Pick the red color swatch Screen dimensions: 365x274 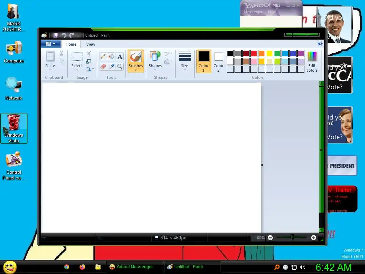254,54
